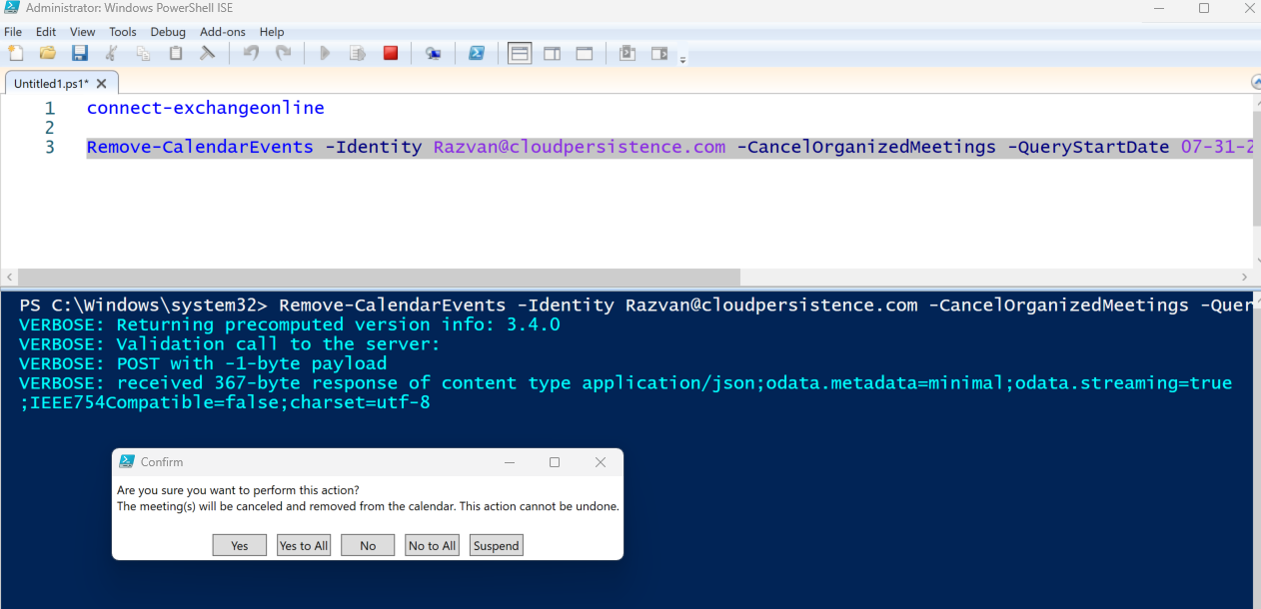The image size is (1261, 609).
Task: Click the connect-exchangeonline line in the script
Action: [x=206, y=108]
